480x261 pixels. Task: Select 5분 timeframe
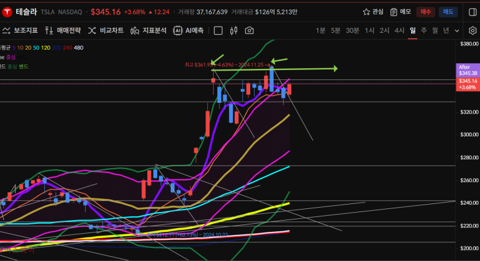[x=335, y=30]
